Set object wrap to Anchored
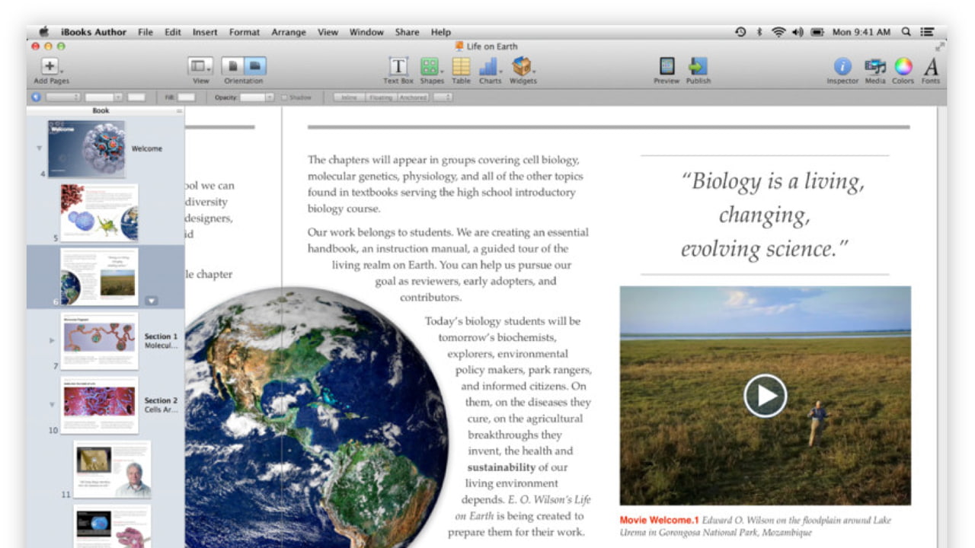 coord(414,97)
